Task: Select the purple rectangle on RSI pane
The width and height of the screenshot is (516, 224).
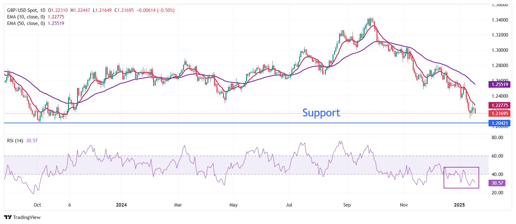Action: coord(461,178)
